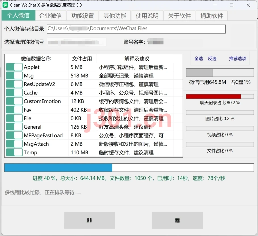Toggle the File row switch
This screenshot has width=258, height=236.
(14, 118)
